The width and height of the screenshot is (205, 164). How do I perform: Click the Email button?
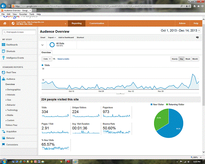pos(43,37)
